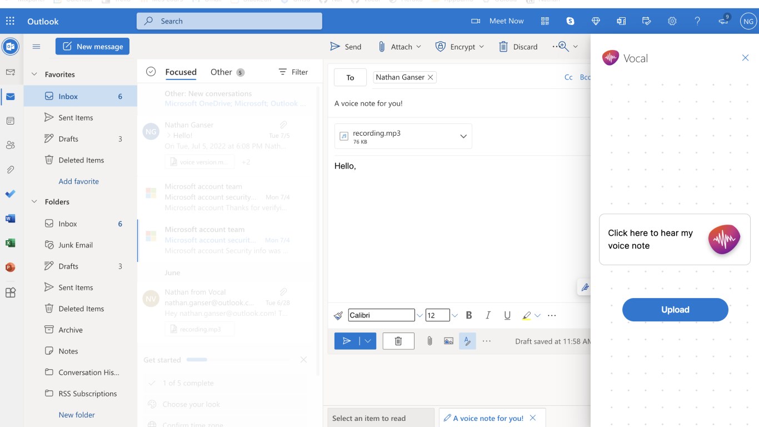Expand the highlight color chevron

click(x=537, y=316)
